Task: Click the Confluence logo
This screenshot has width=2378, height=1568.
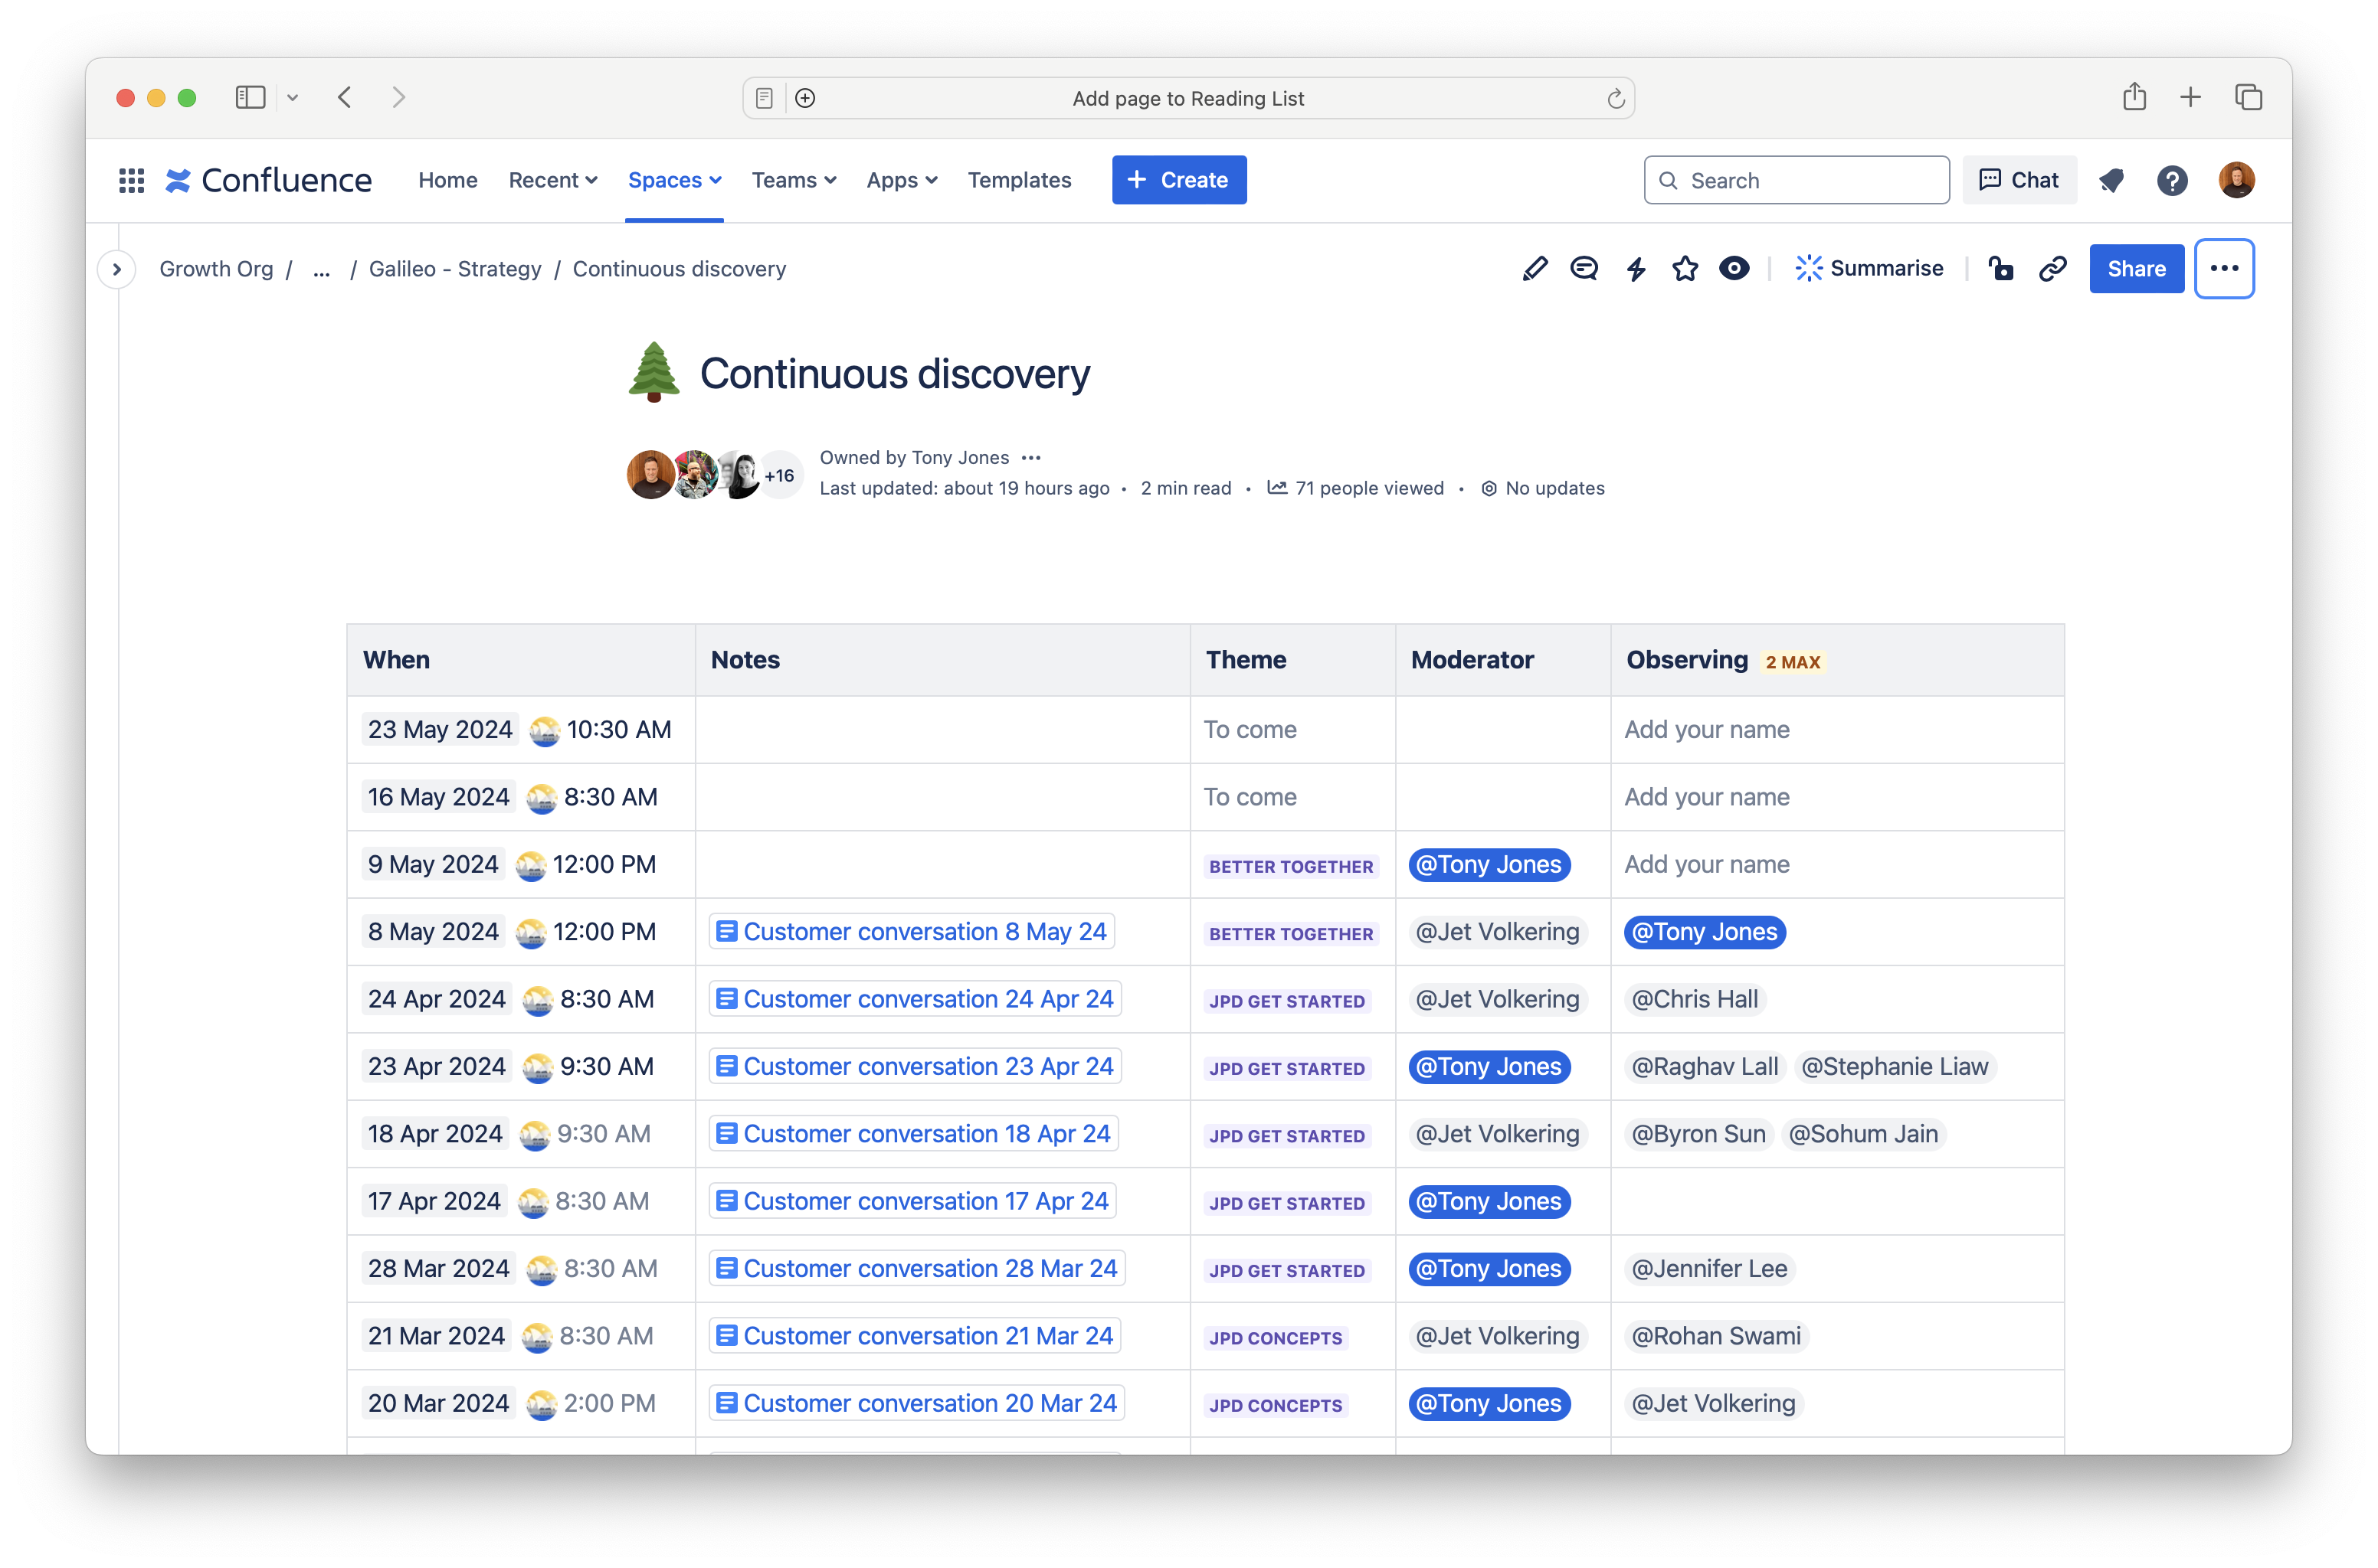Action: tap(268, 180)
